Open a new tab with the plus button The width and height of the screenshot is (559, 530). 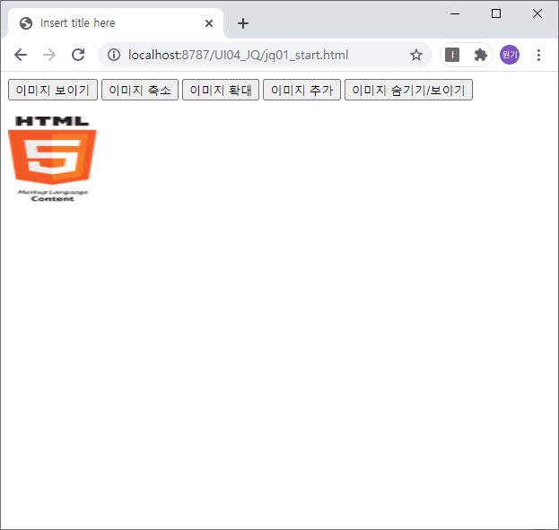click(243, 23)
